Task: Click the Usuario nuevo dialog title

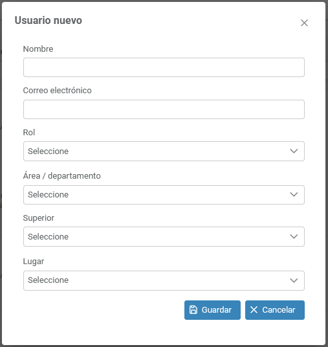Action: coord(49,20)
